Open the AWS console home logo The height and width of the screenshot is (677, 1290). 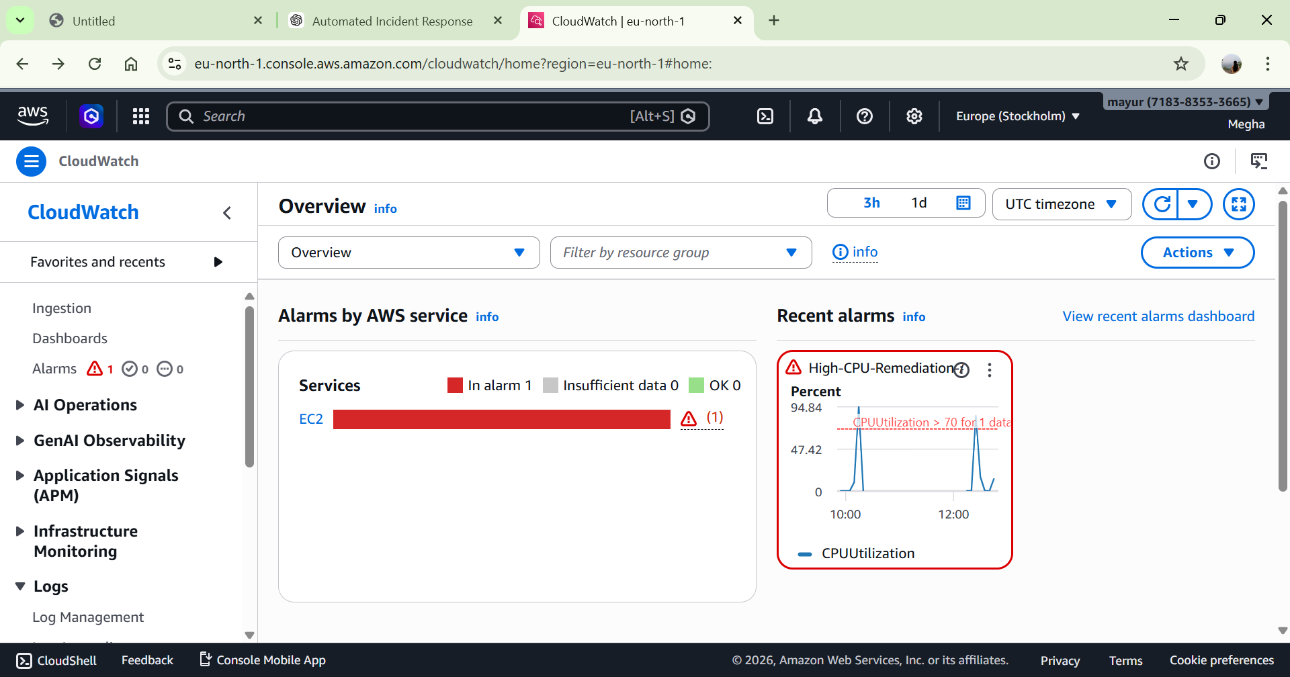(33, 116)
